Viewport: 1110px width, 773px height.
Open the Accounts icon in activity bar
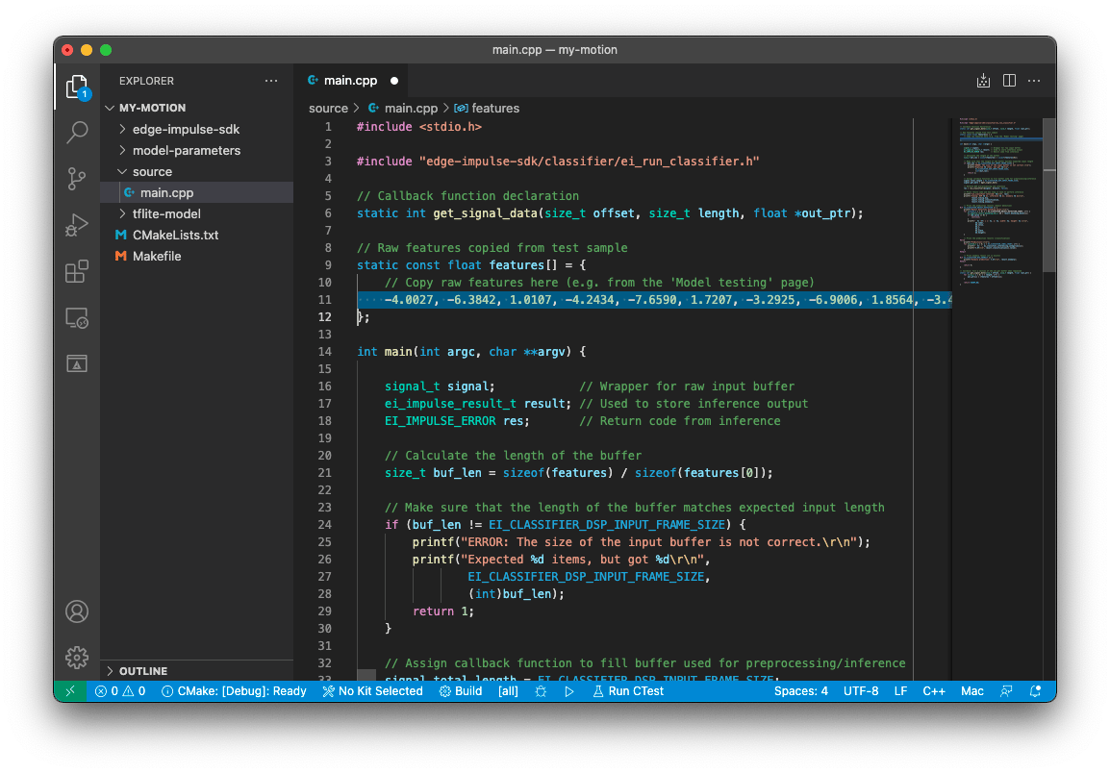tap(76, 611)
